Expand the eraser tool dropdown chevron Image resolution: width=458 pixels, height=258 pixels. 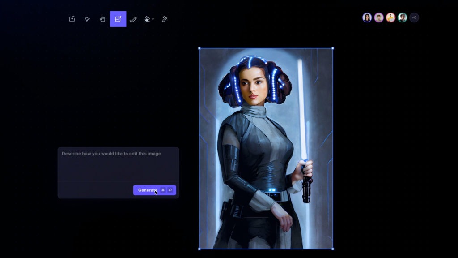153,19
